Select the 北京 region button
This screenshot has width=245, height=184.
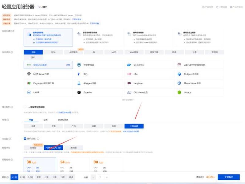point(33,126)
